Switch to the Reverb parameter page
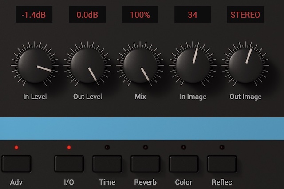Screen dimensions: 284x189 pyautogui.click(x=146, y=164)
